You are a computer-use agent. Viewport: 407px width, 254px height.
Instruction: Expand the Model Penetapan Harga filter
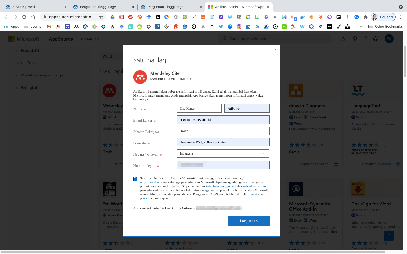coord(39,75)
